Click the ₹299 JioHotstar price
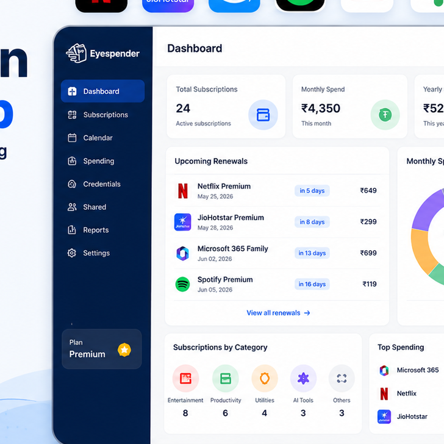The height and width of the screenshot is (444, 444). (x=368, y=221)
